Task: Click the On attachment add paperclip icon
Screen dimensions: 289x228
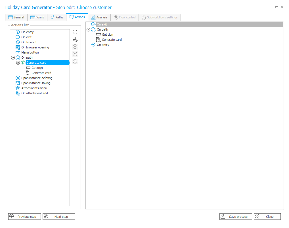Action: pos(18,93)
